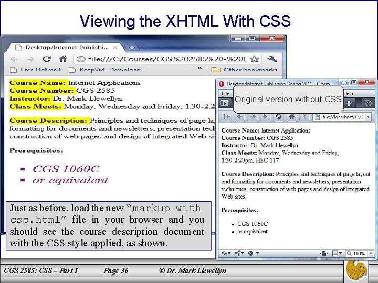Click Opera's file://localhost address field
This screenshot has height=283, width=378.
(x=339, y=117)
